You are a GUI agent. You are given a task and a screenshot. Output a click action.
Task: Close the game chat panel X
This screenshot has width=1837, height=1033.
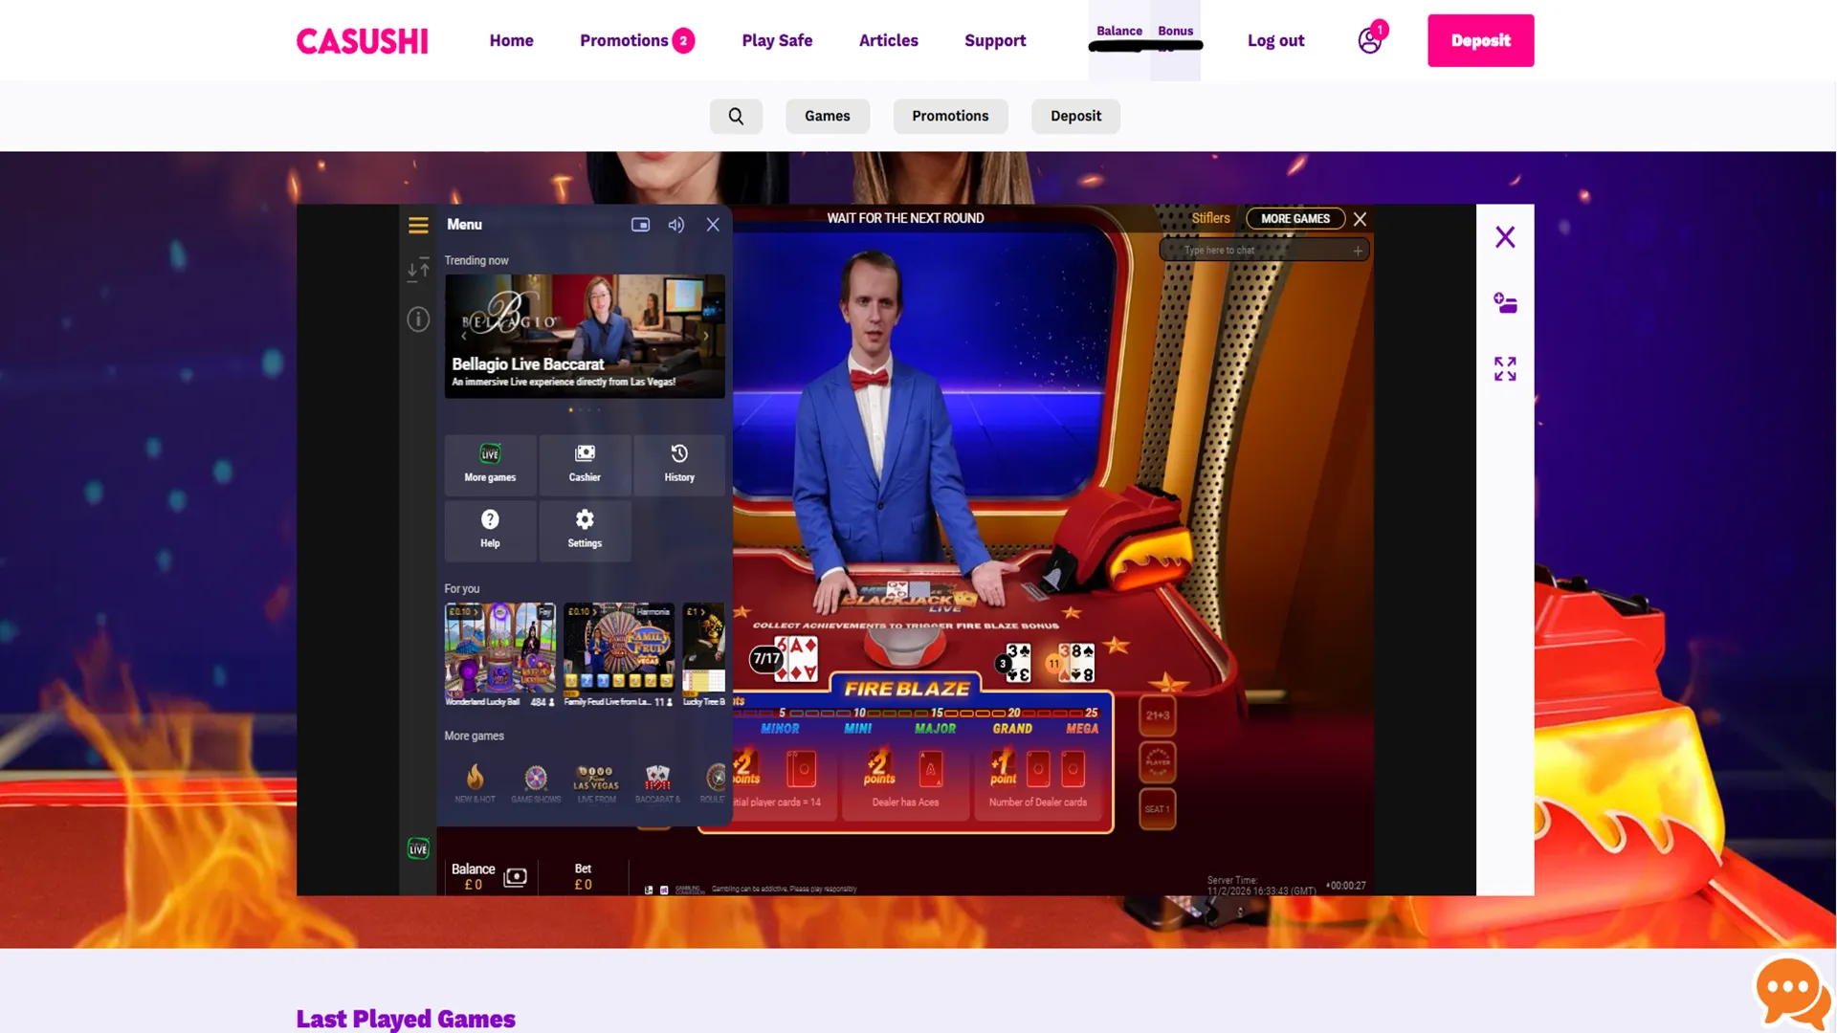point(1360,219)
